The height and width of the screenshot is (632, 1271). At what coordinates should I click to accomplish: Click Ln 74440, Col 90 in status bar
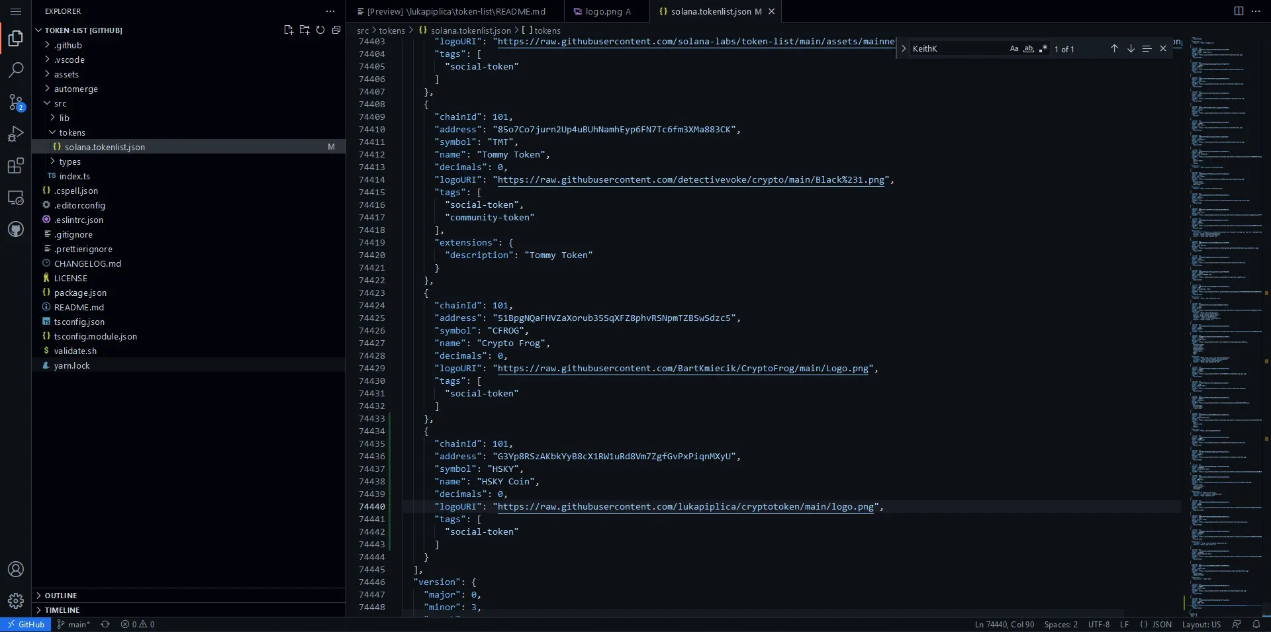point(1004,624)
